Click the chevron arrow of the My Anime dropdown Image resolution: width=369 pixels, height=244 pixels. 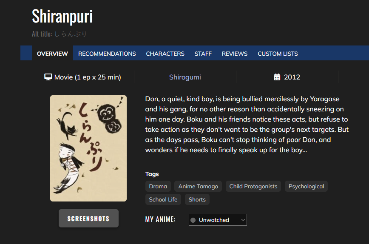tap(243, 220)
